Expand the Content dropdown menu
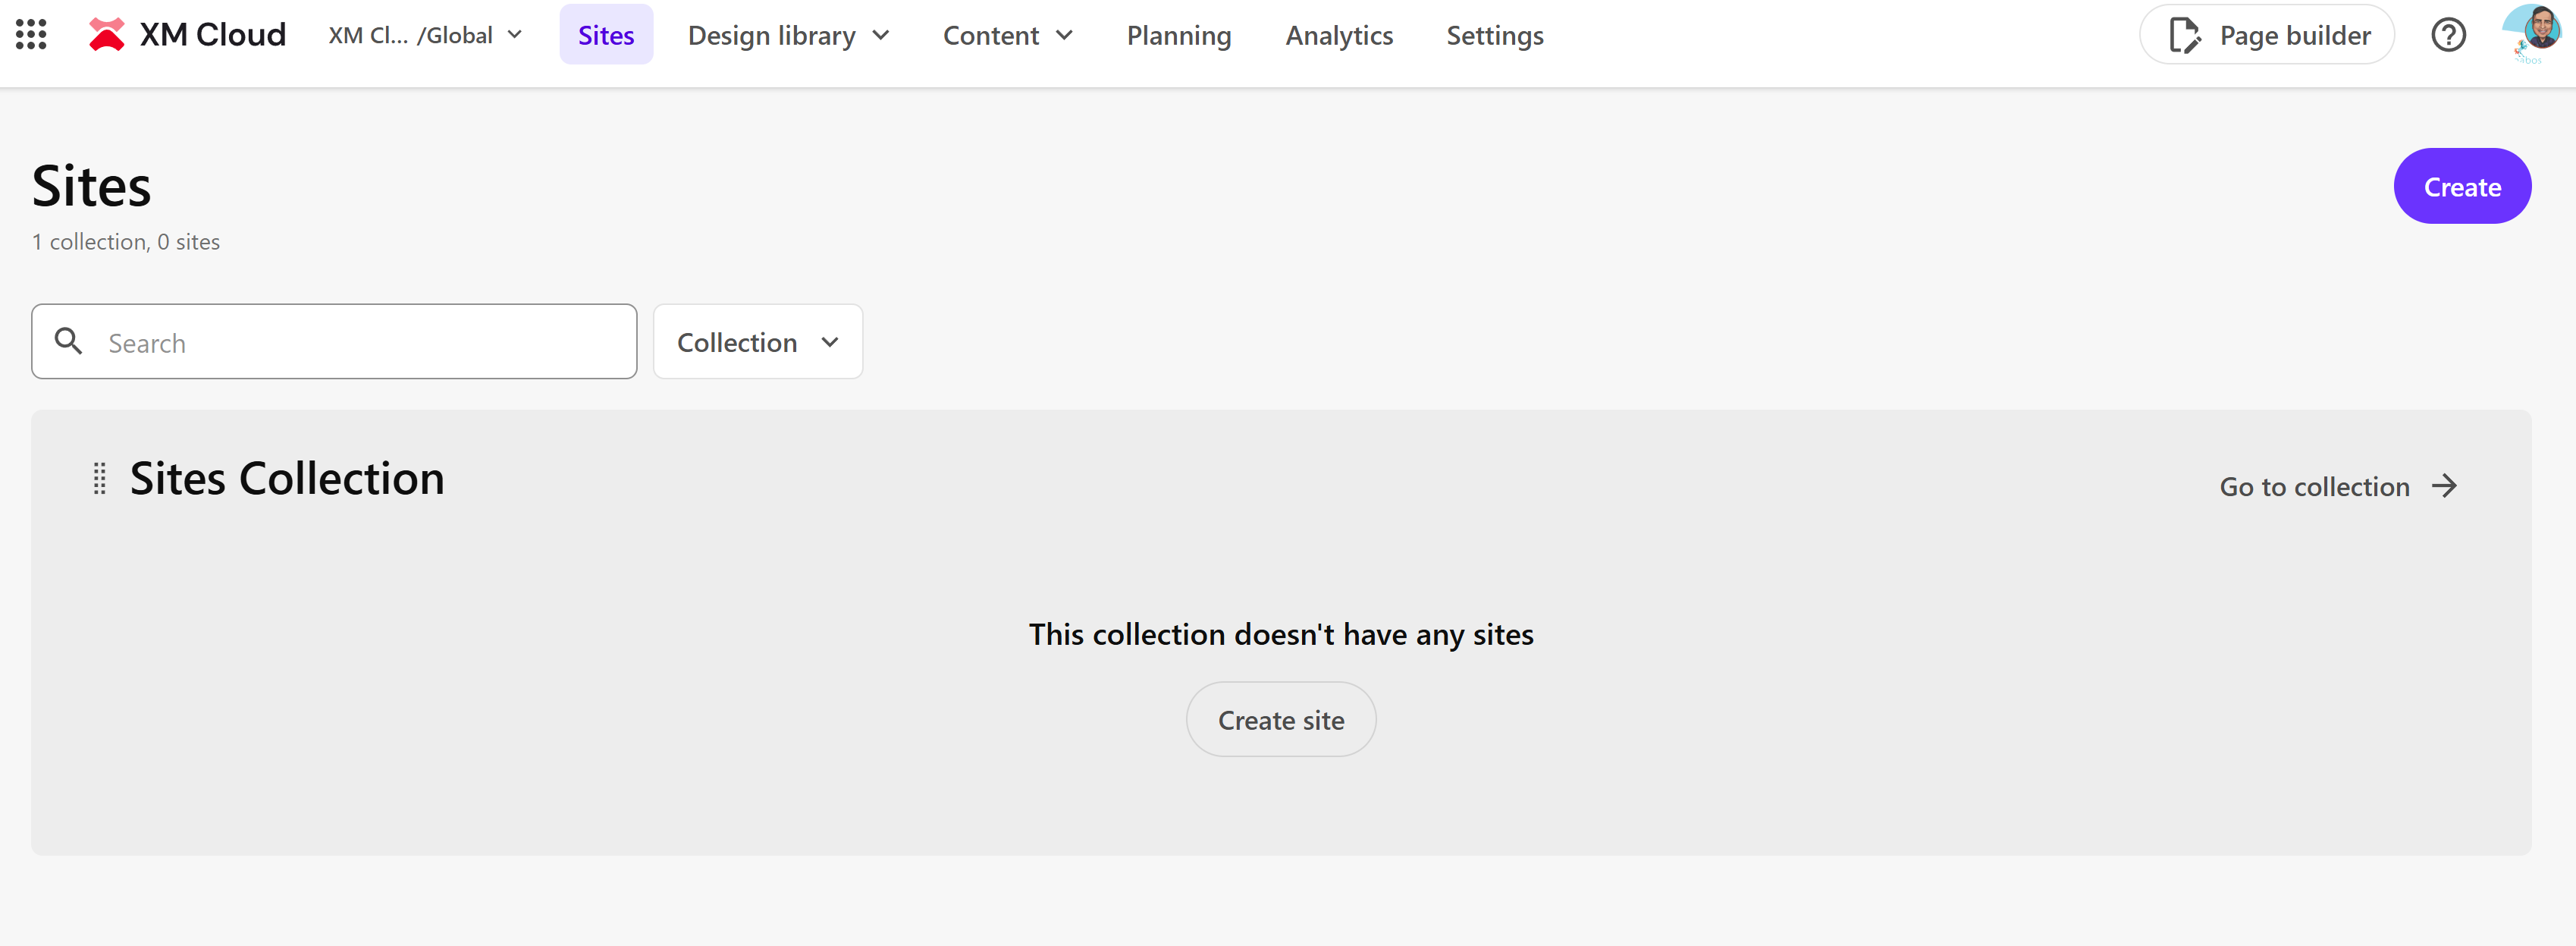The width and height of the screenshot is (2576, 946). click(x=1008, y=34)
